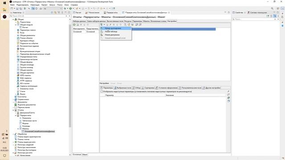Open the Вложенные схемы tab
Viewport: 285px width, 160px height.
pos(159,21)
